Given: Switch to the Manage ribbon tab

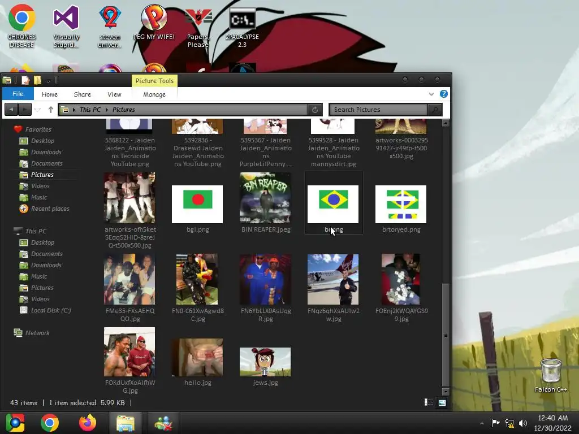Looking at the screenshot, I should 154,94.
